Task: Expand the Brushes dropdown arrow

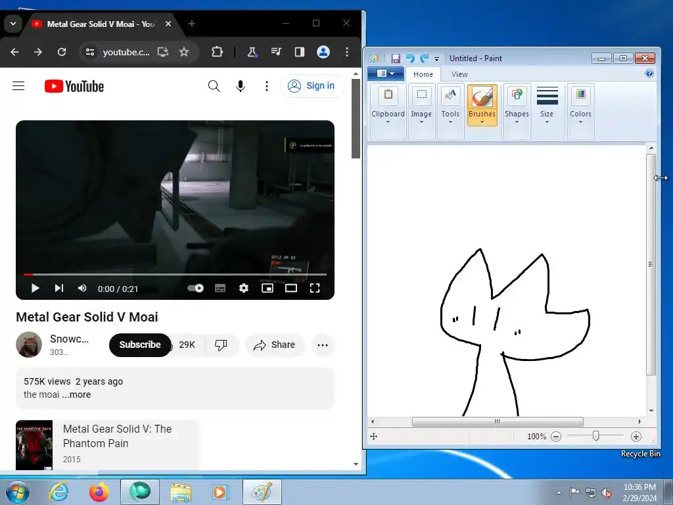Action: [x=482, y=122]
